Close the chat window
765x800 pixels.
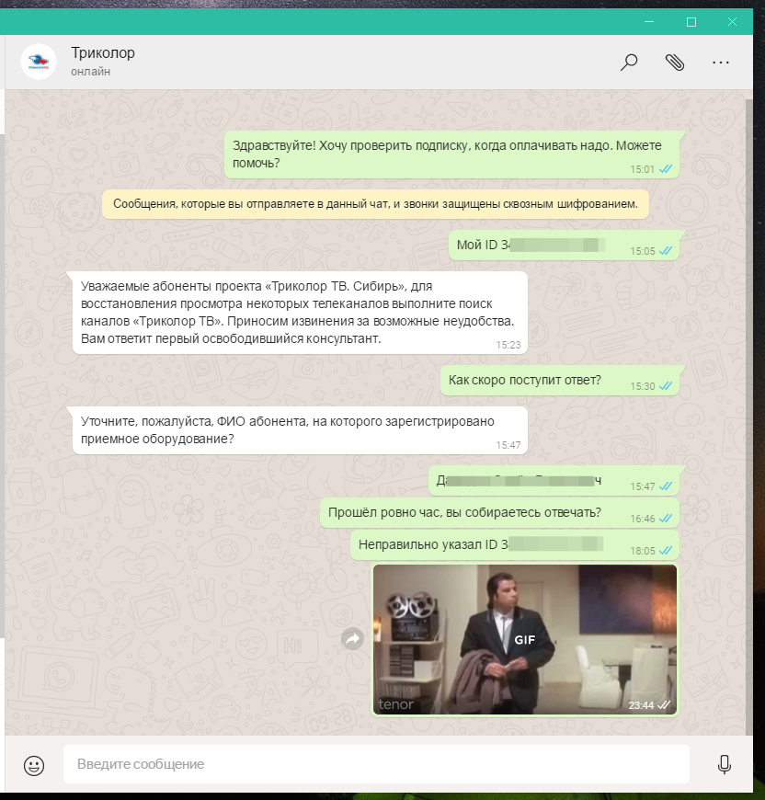pyautogui.click(x=733, y=22)
